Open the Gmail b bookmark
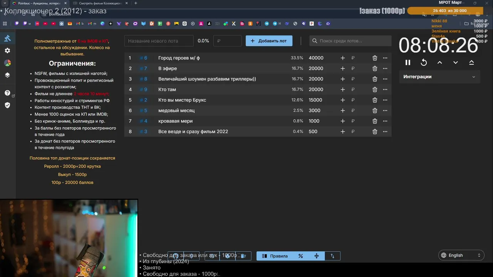 (x=80, y=23)
